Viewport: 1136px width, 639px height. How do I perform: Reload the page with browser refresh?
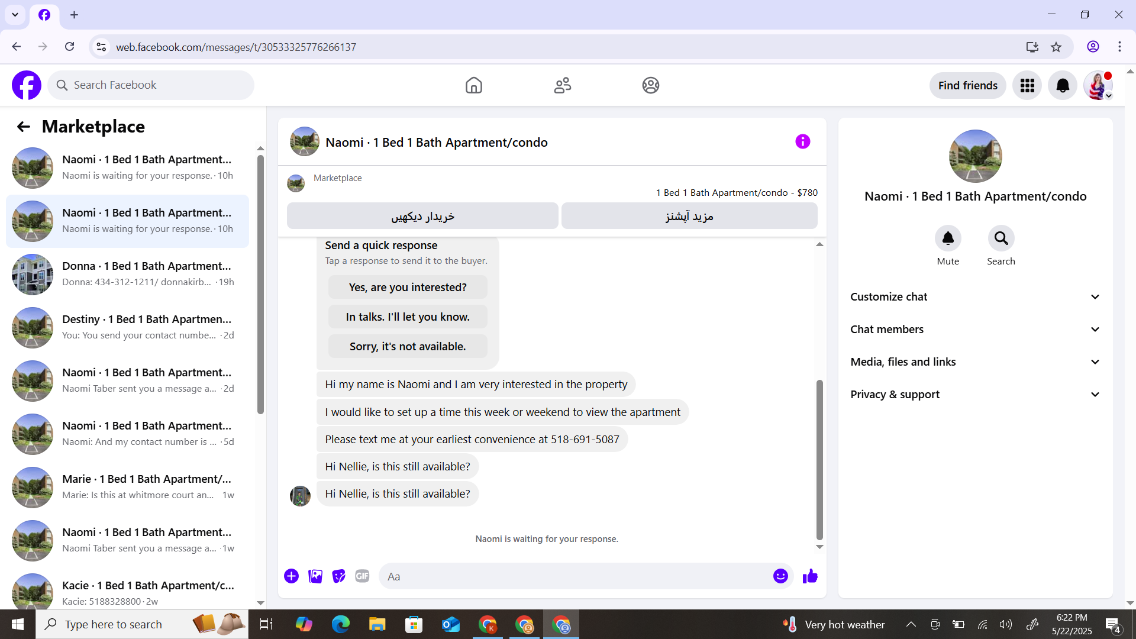pyautogui.click(x=69, y=47)
